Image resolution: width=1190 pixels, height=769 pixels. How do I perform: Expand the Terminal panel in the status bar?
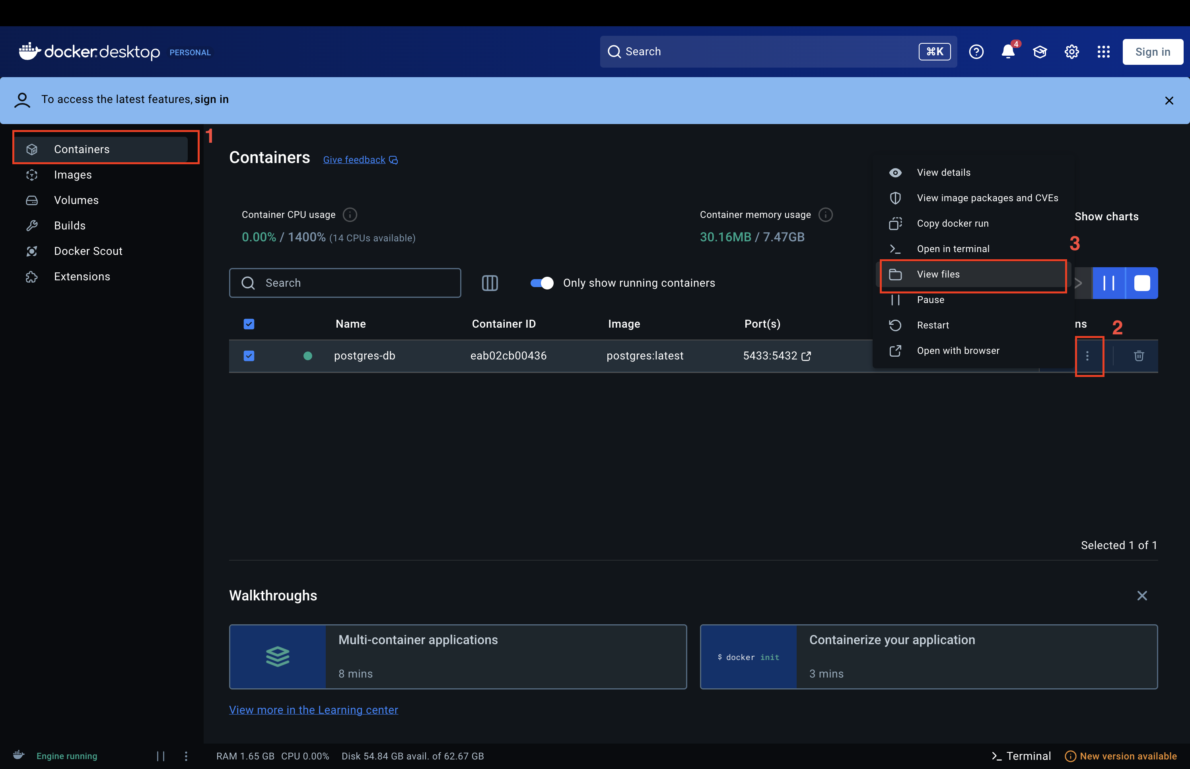1021,756
